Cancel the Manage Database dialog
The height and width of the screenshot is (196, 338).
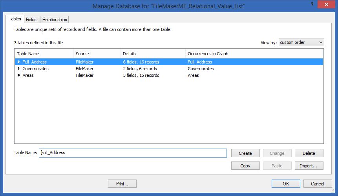tap(317, 183)
